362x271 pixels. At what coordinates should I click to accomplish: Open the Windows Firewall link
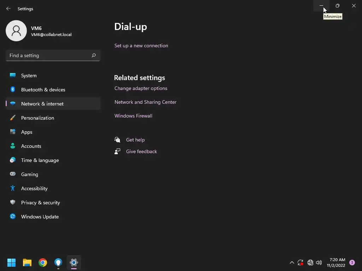133,116
